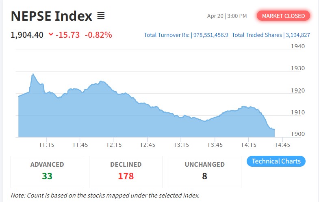Click the -0.82% percentage change

(x=98, y=35)
